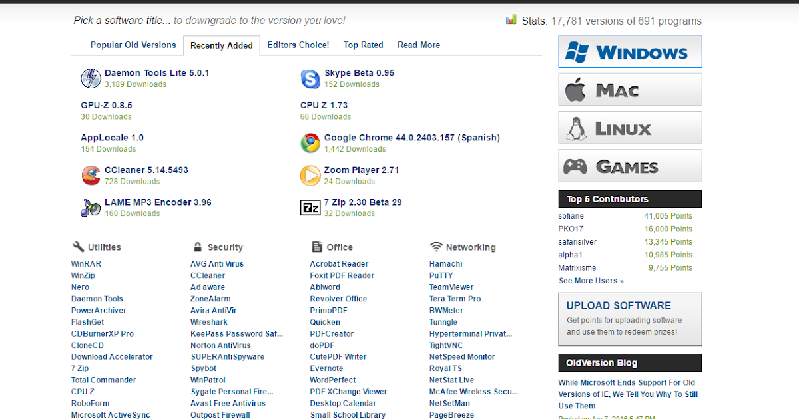Click the CCleaner 5.14.5493 icon
Image resolution: width=799 pixels, height=419 pixels.
click(x=91, y=176)
